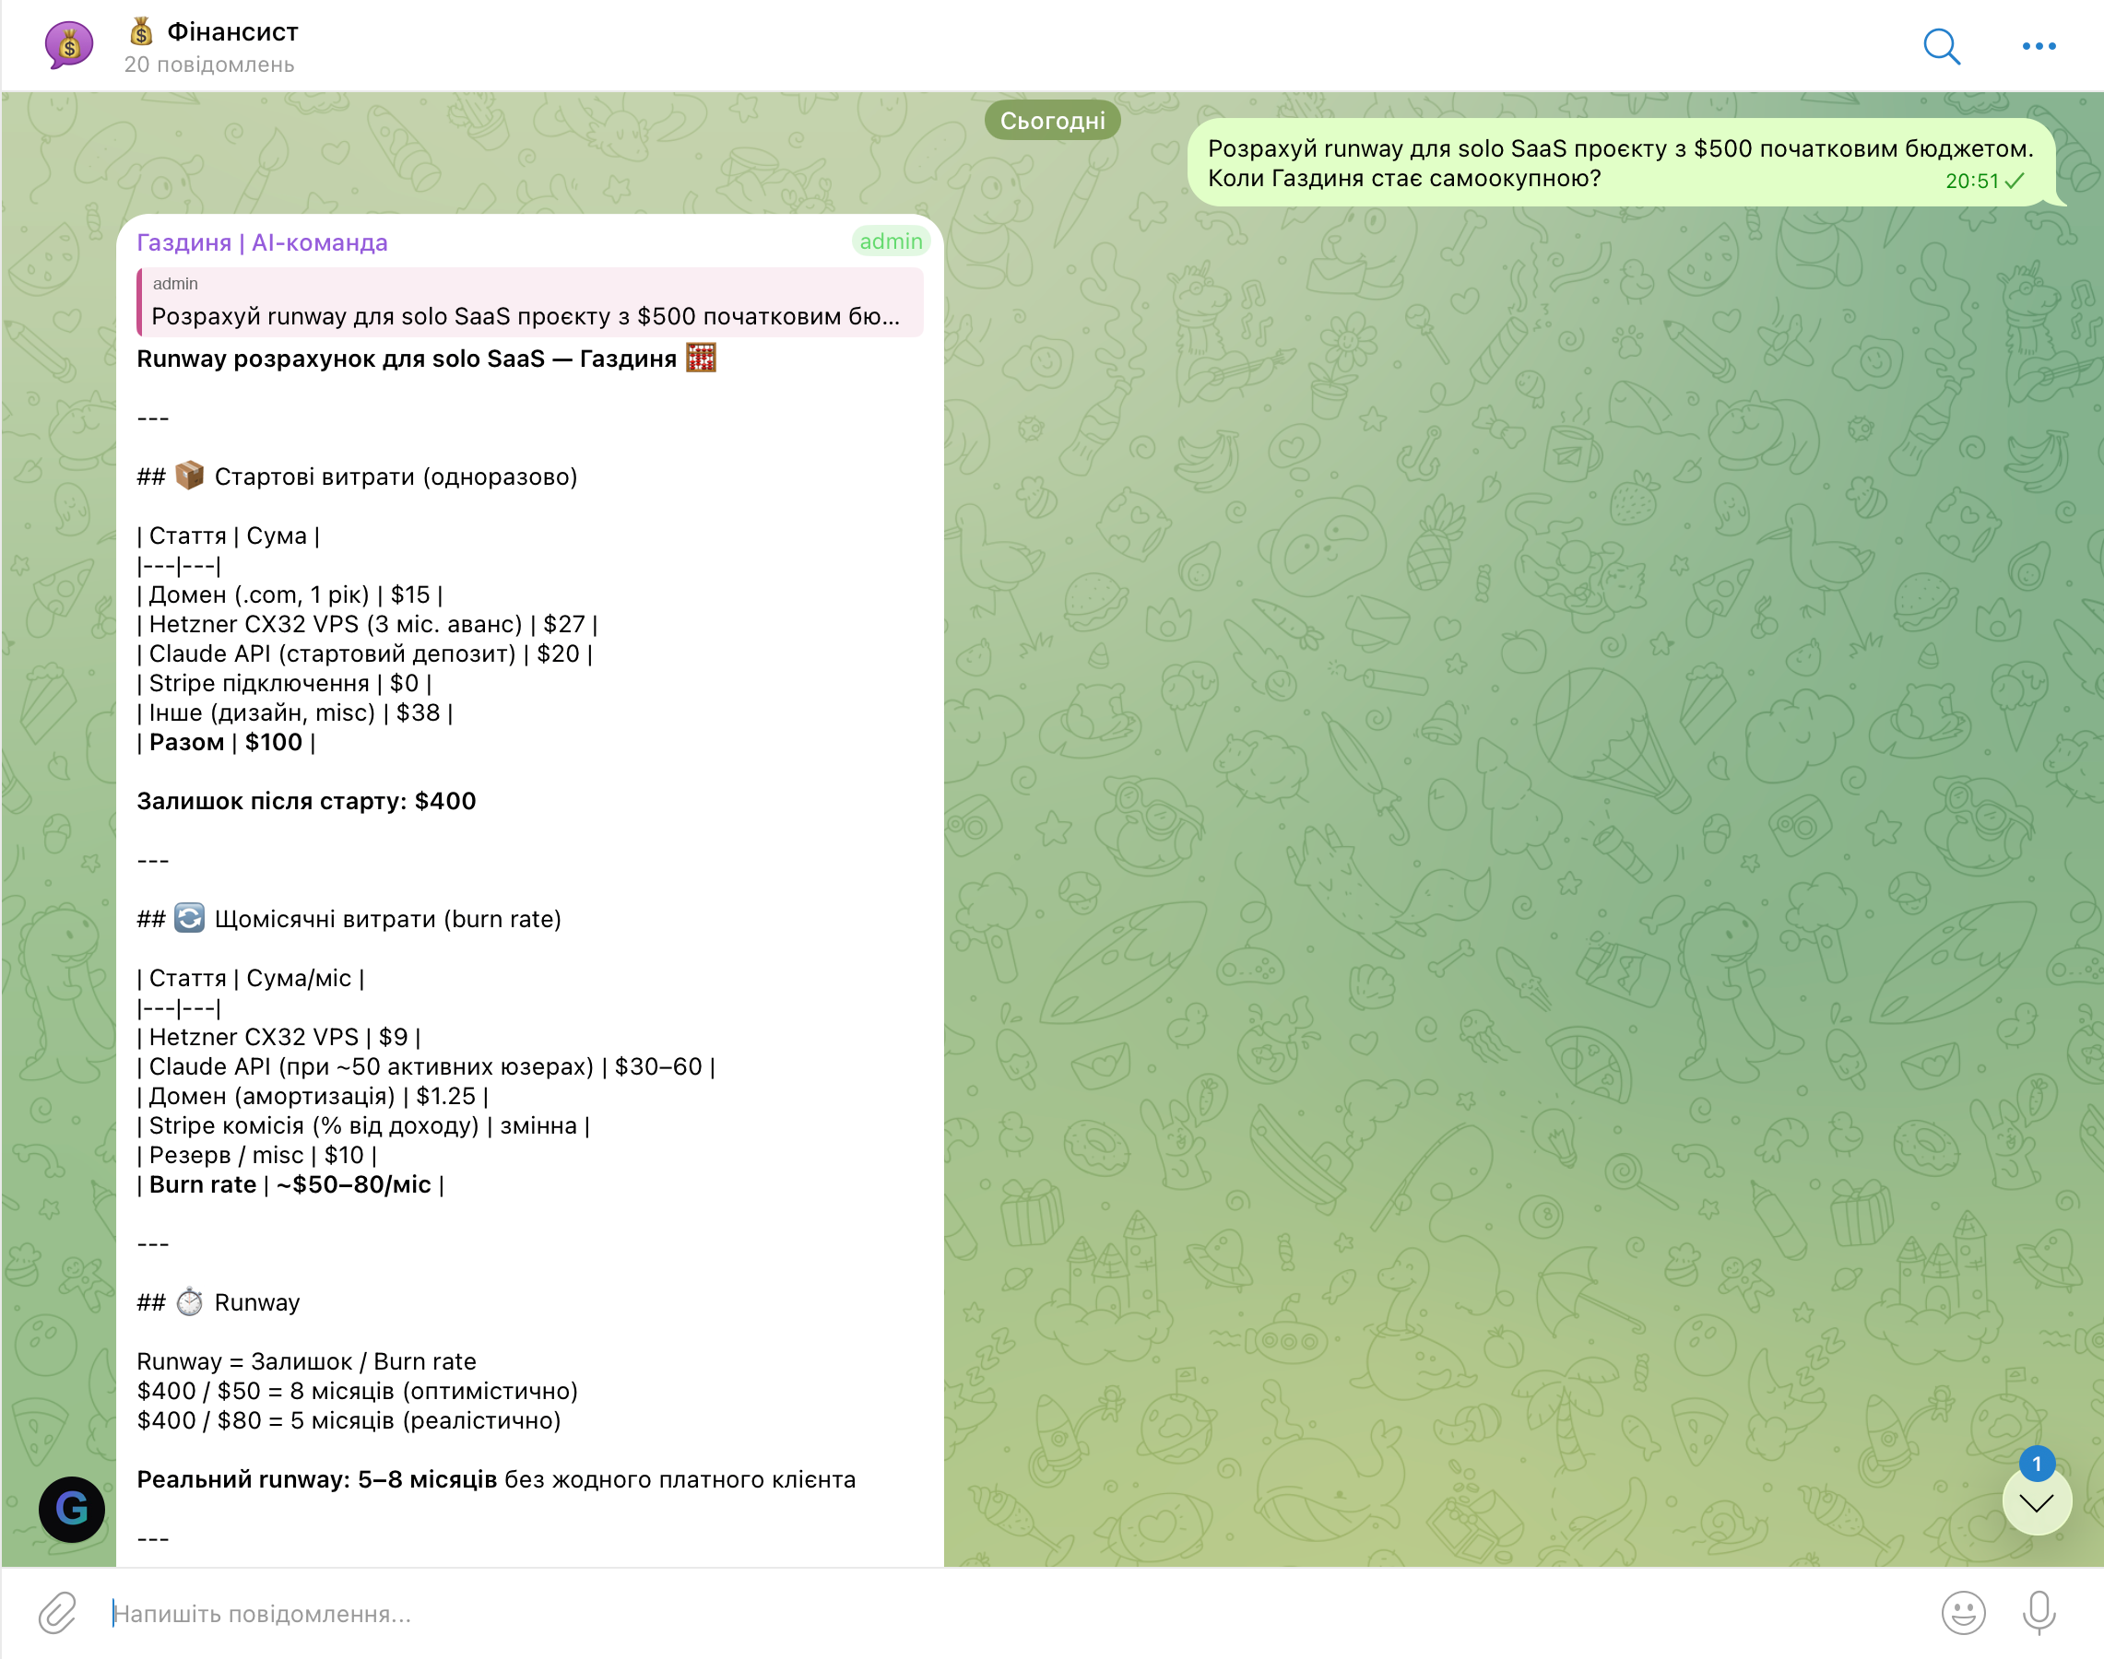Image resolution: width=2104 pixels, height=1659 pixels.
Task: Jump to newest message via down chevron
Action: [2036, 1503]
